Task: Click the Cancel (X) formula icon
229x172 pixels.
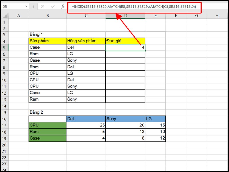Action: 42,6
